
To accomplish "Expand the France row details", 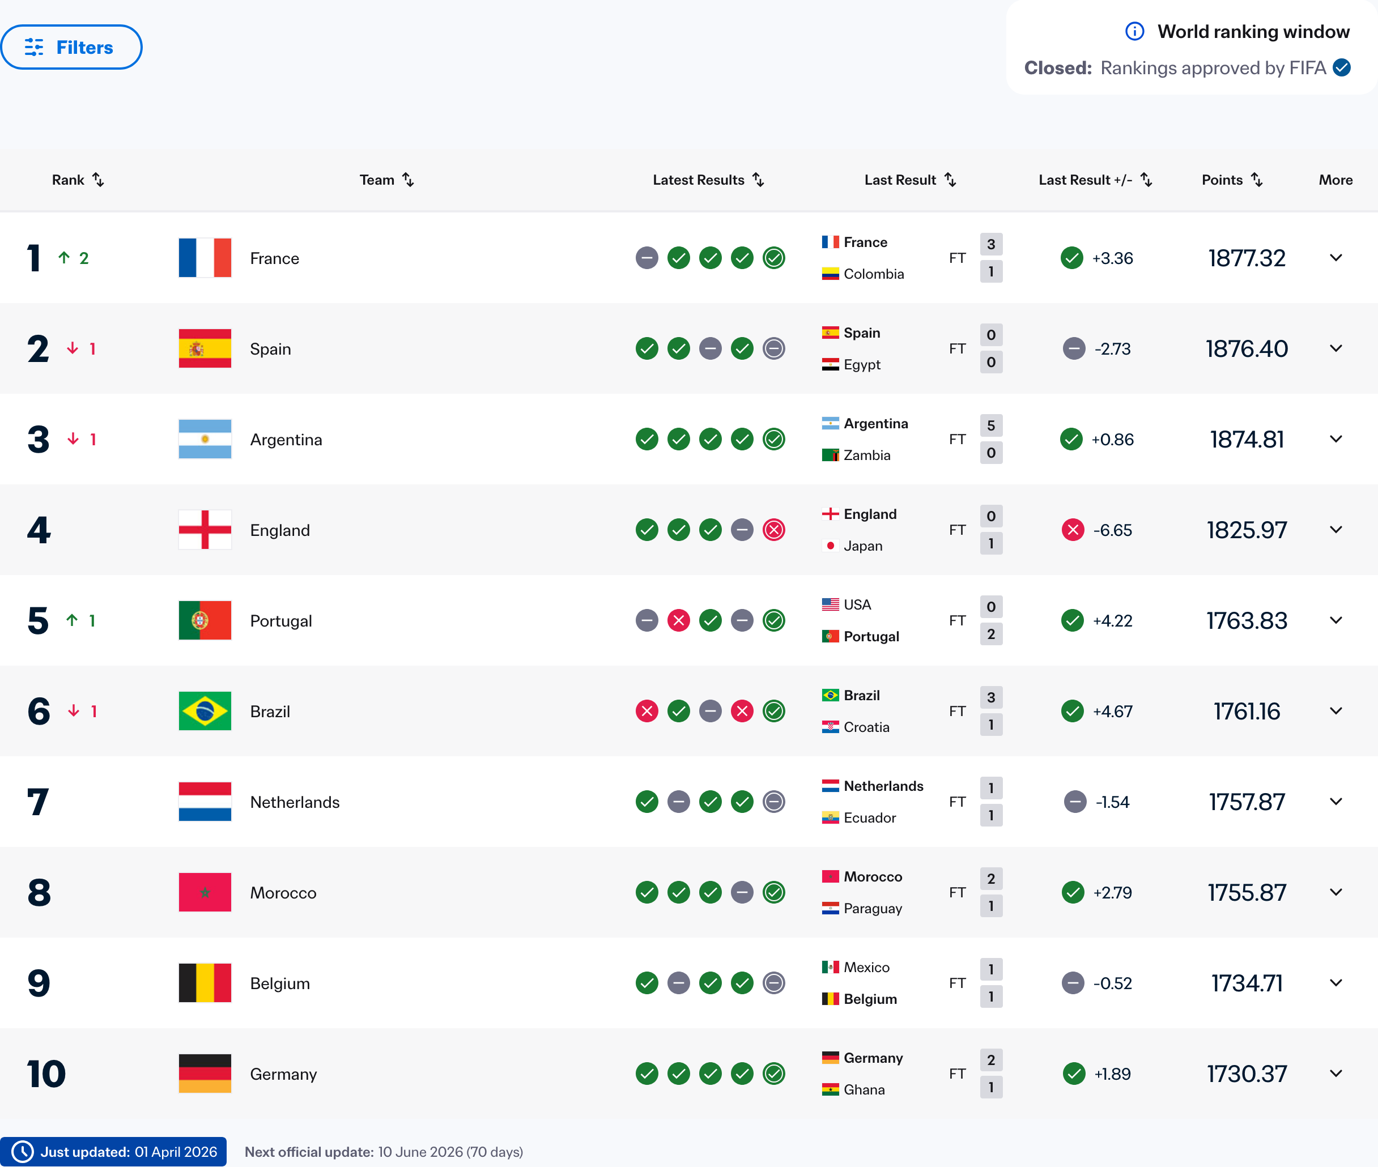I will (x=1335, y=258).
